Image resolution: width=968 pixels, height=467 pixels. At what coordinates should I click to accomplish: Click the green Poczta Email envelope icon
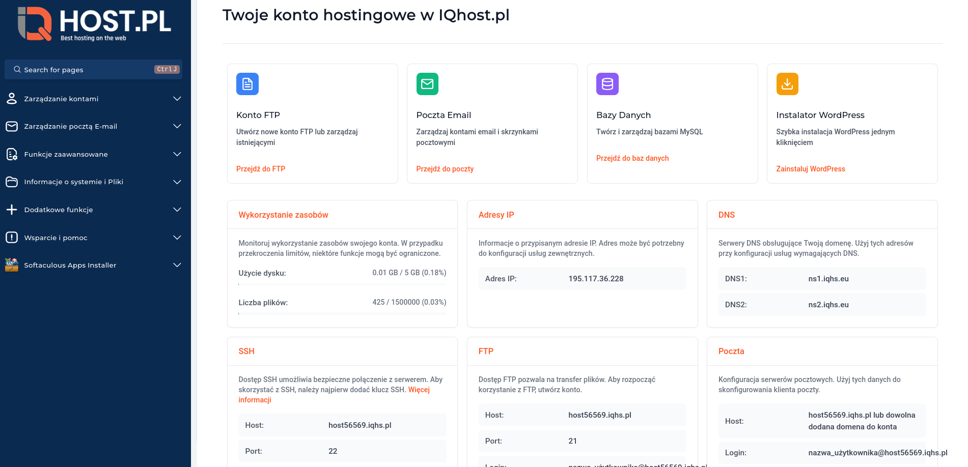tap(427, 84)
